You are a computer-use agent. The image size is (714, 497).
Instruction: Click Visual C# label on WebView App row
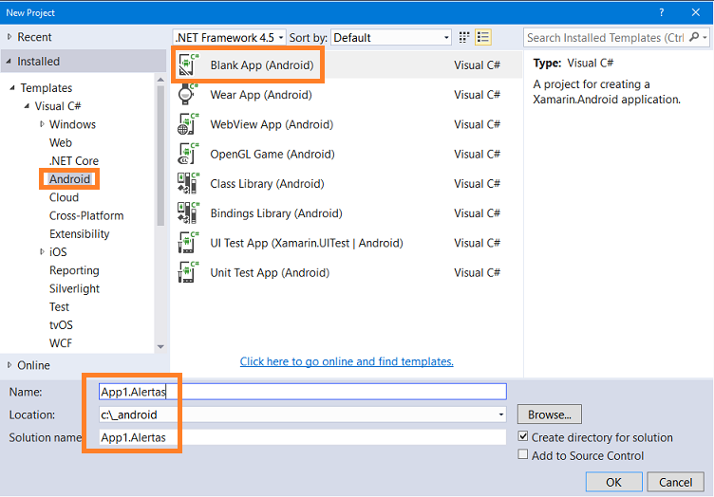[x=477, y=124]
